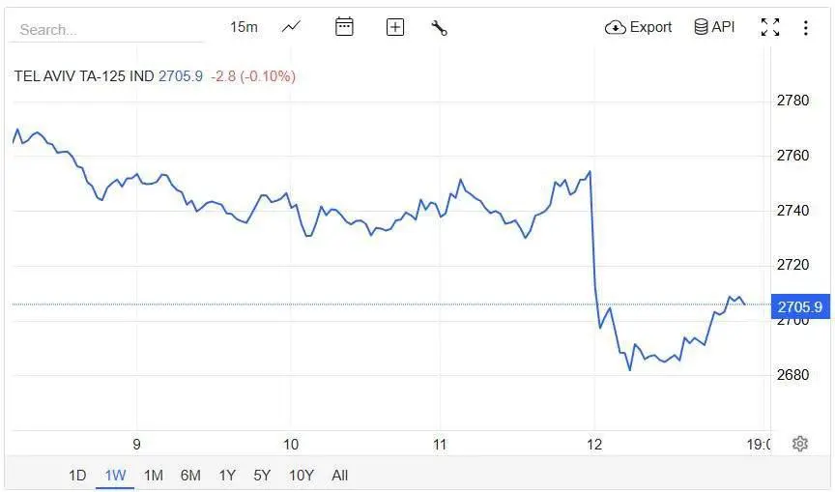Click the API database icon

tap(701, 27)
